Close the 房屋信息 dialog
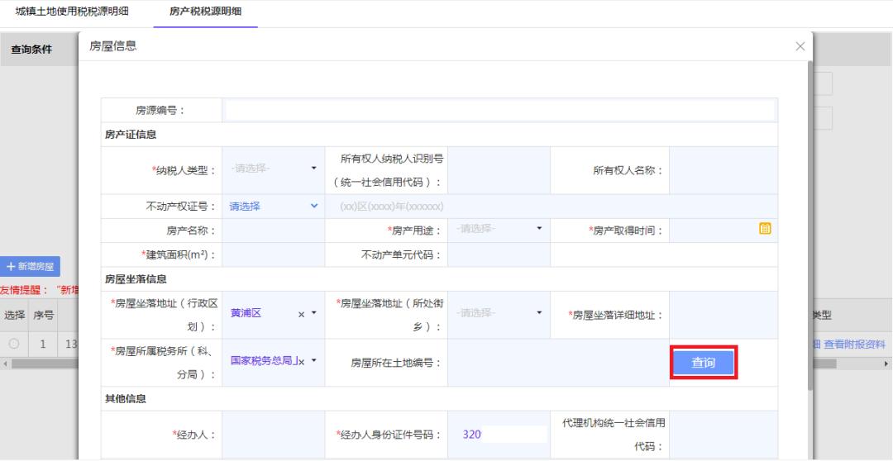893x461 pixels. coord(800,48)
